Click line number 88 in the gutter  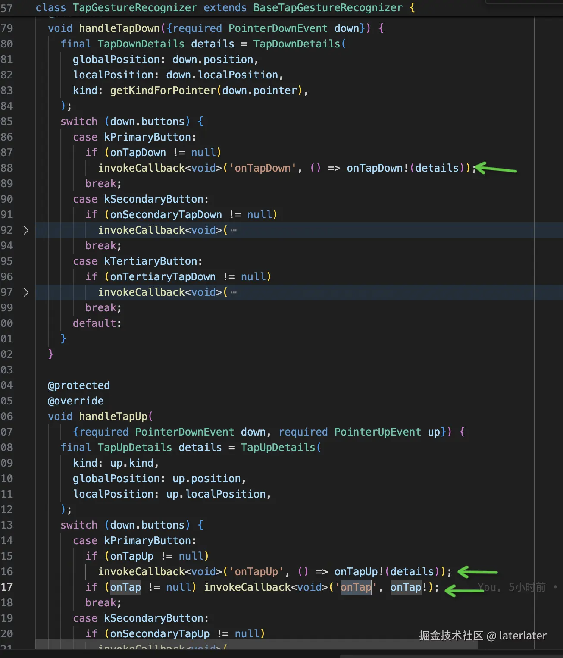pyautogui.click(x=6, y=168)
